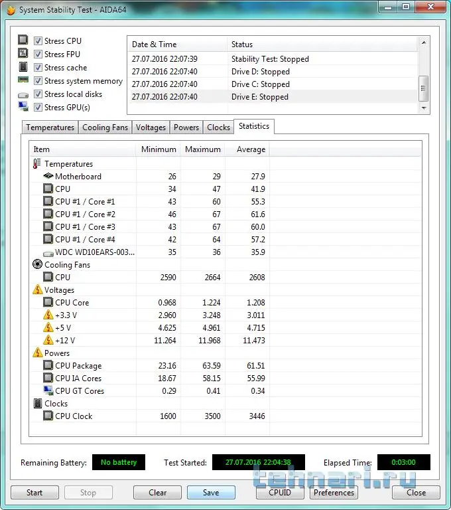Click log scrollbar up arrow
This screenshot has width=451, height=510.
coord(423,42)
